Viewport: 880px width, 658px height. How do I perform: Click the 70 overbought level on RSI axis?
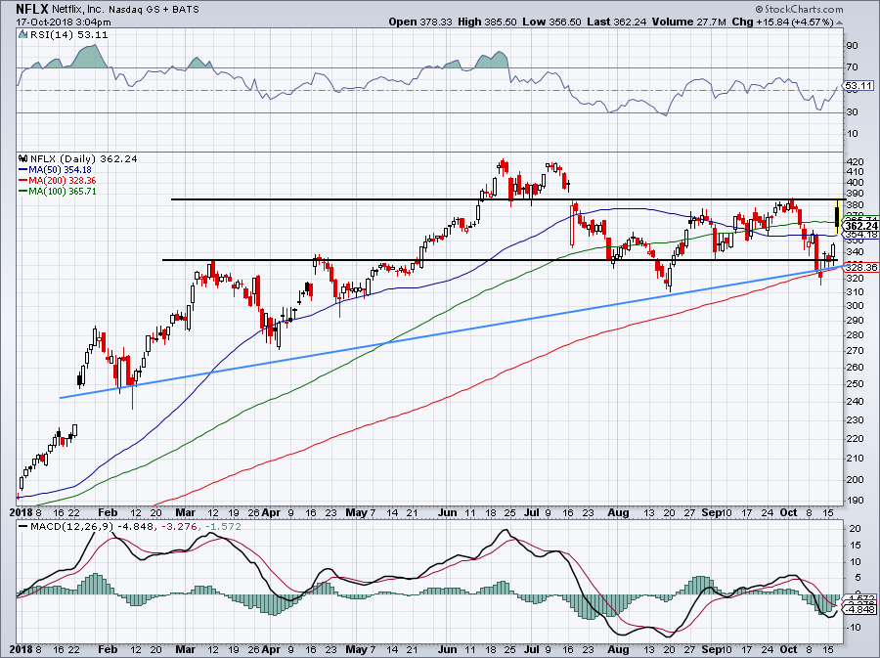[x=852, y=67]
